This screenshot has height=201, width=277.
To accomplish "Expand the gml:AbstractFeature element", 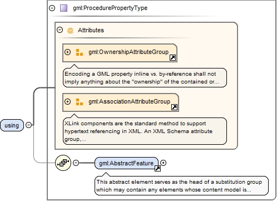I will point(163,163).
